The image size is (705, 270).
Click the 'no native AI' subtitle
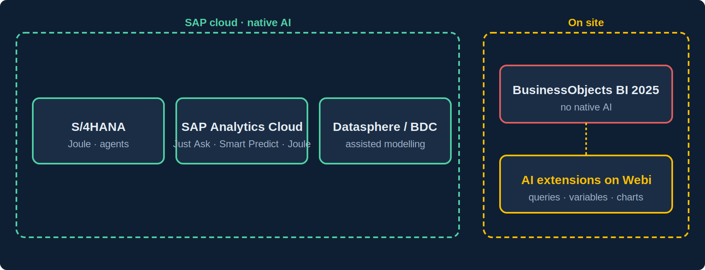point(586,107)
